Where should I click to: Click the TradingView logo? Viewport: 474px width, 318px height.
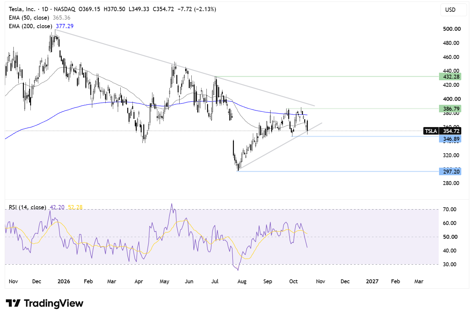[x=44, y=303]
